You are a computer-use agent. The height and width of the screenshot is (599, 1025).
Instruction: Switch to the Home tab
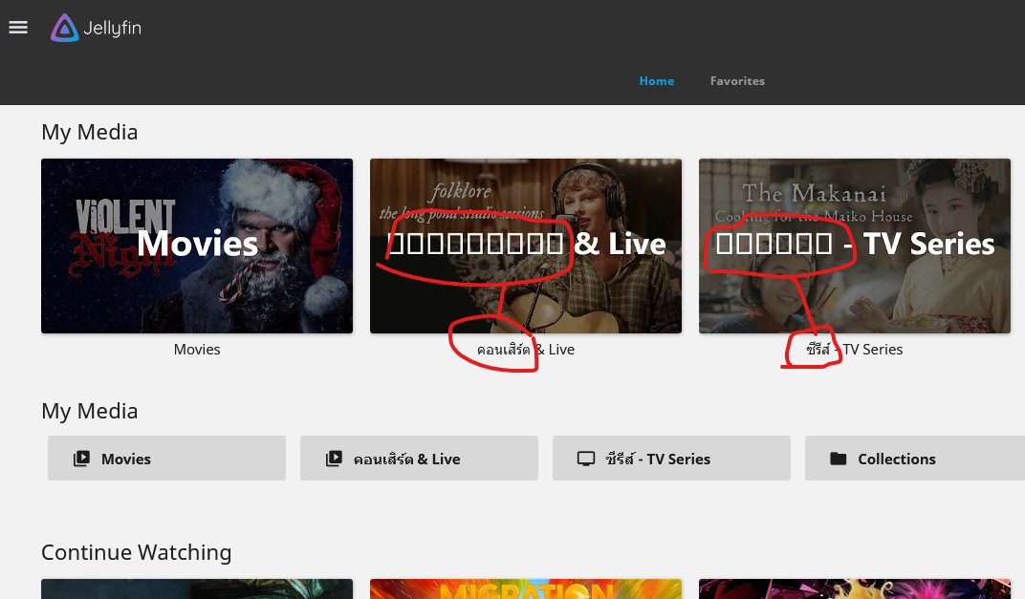(656, 81)
